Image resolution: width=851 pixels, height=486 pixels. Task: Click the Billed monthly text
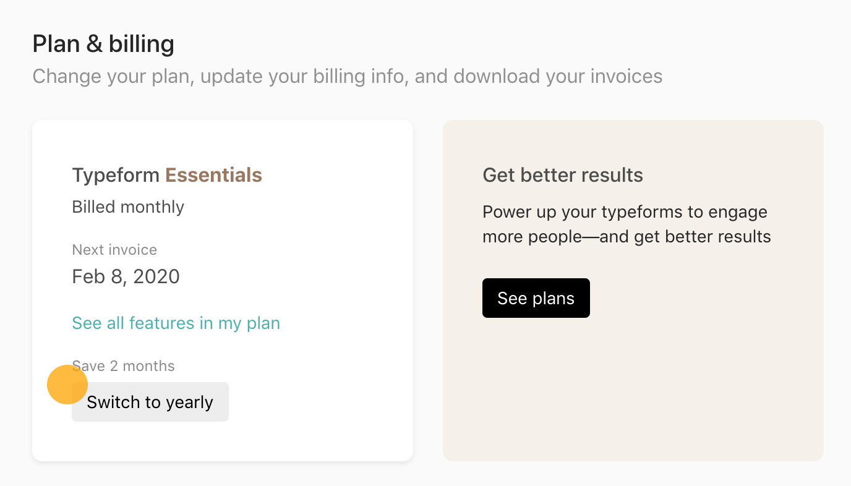coord(128,207)
